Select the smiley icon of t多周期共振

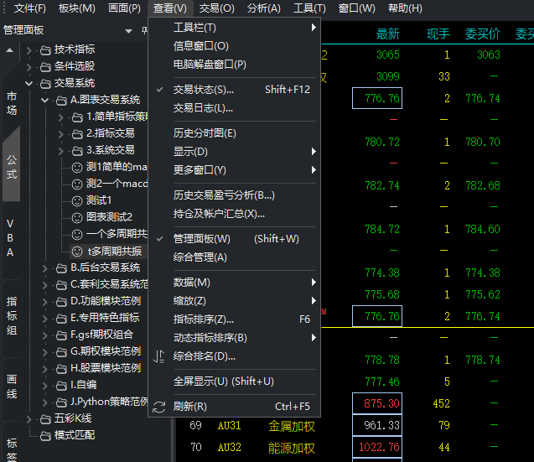coord(77,252)
